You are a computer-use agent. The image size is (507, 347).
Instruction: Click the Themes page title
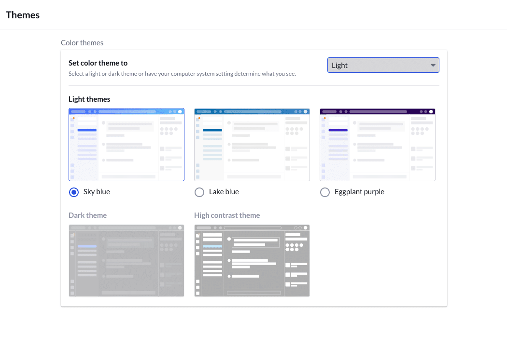[23, 15]
